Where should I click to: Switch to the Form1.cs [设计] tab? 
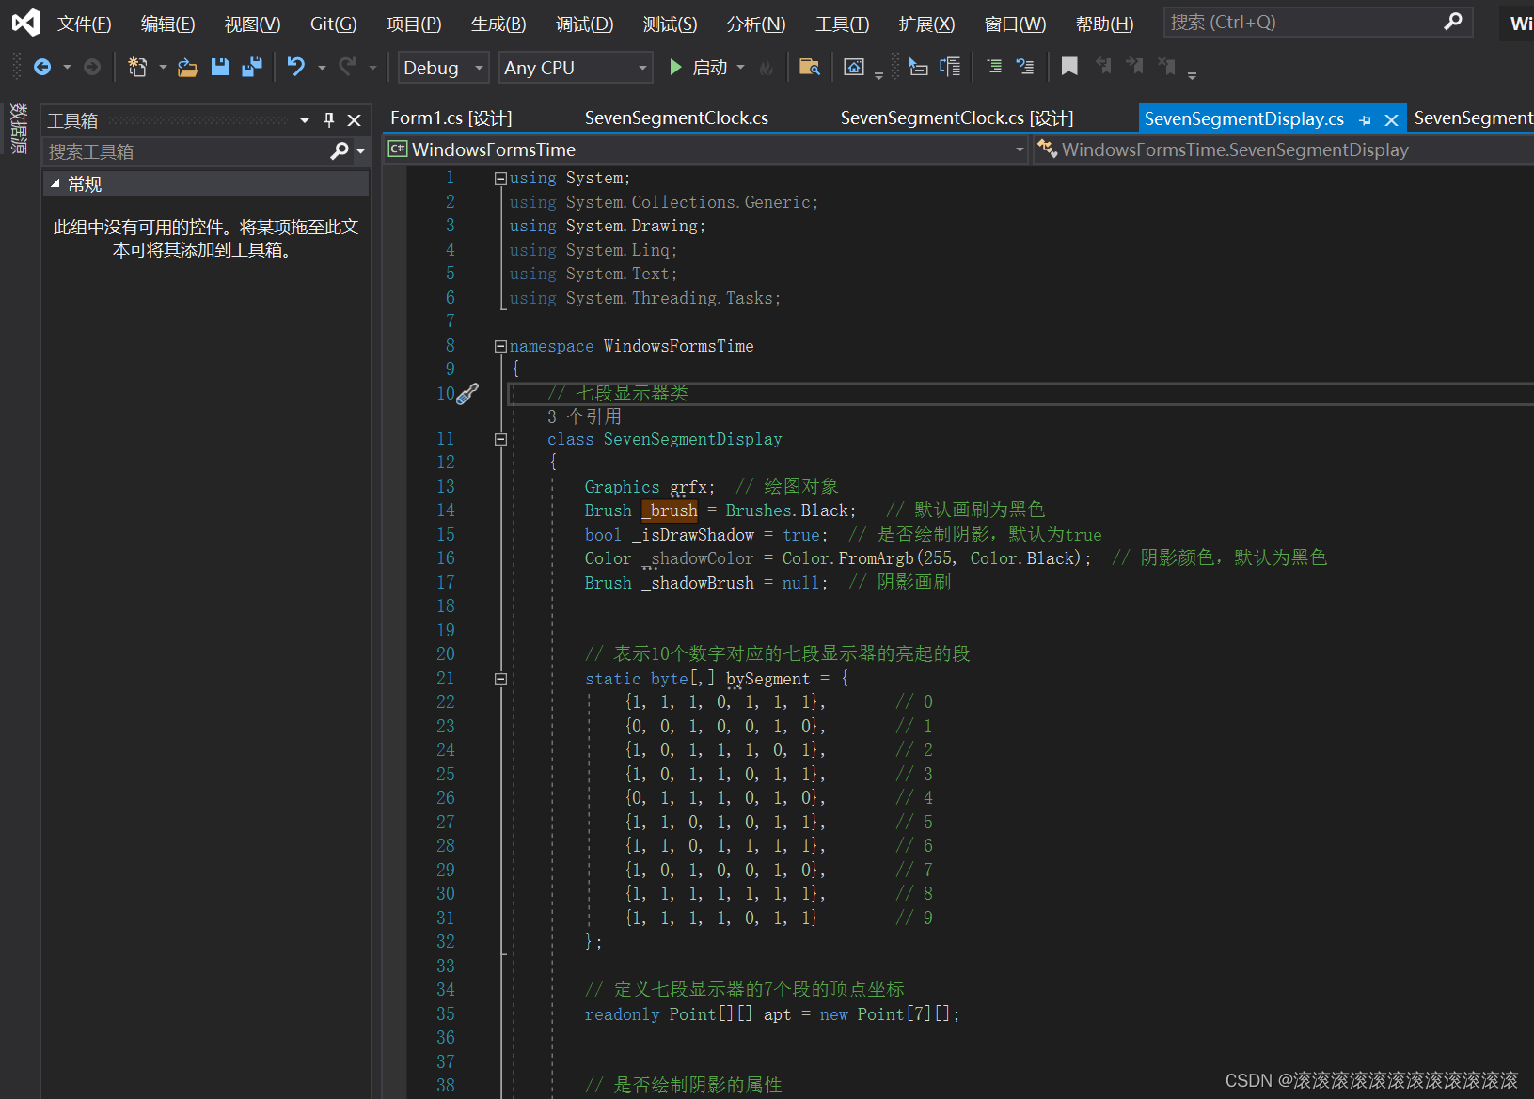point(449,118)
